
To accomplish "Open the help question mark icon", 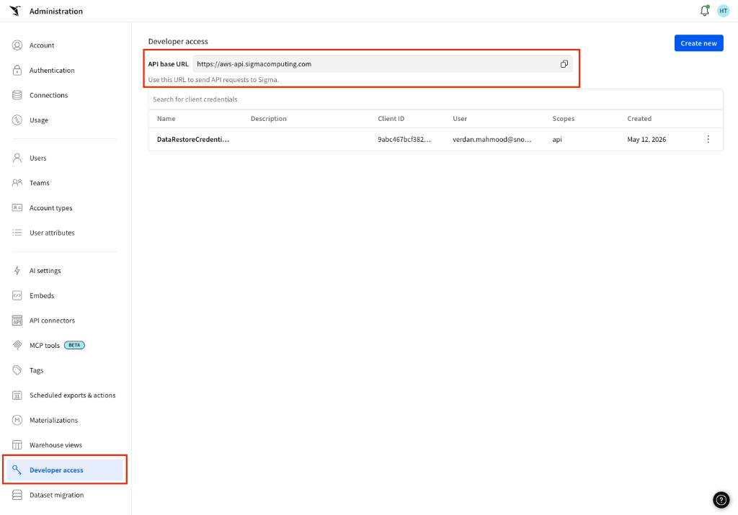I will pos(721,500).
